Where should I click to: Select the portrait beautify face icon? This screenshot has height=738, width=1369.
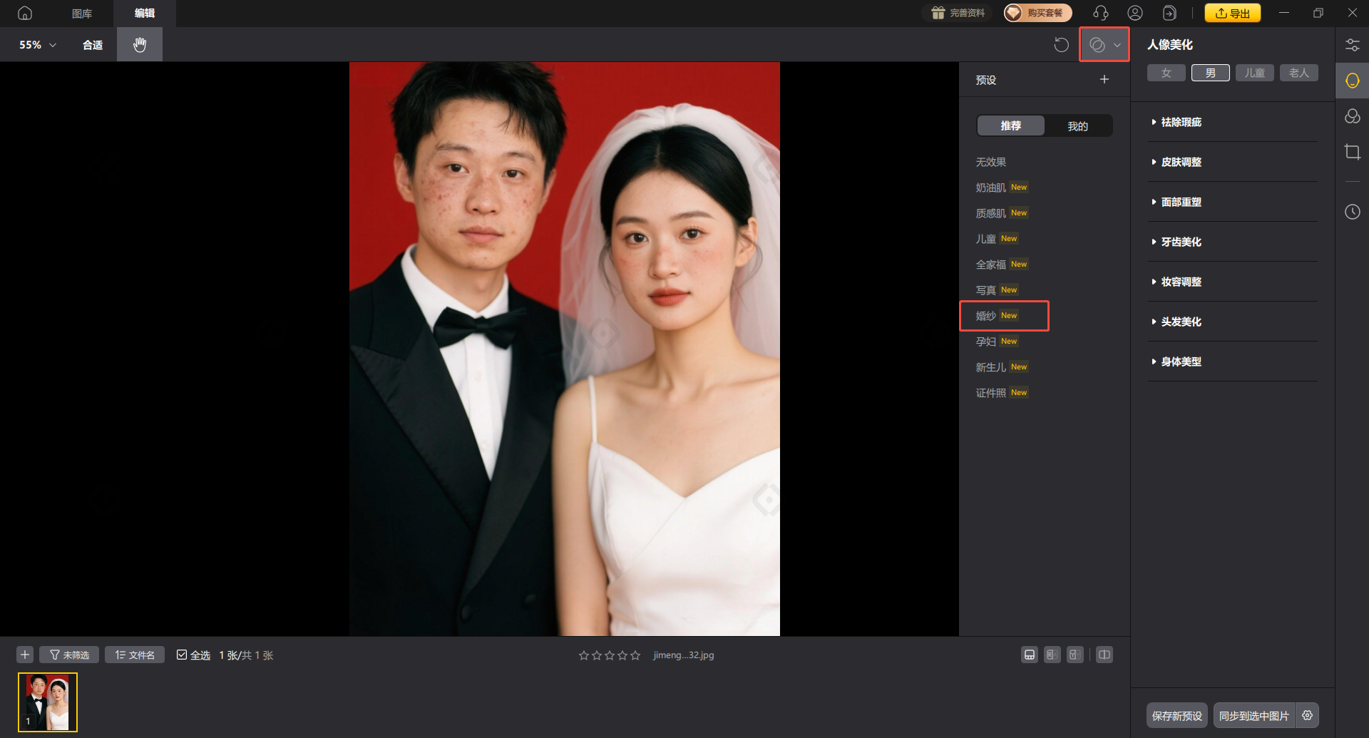1351,80
